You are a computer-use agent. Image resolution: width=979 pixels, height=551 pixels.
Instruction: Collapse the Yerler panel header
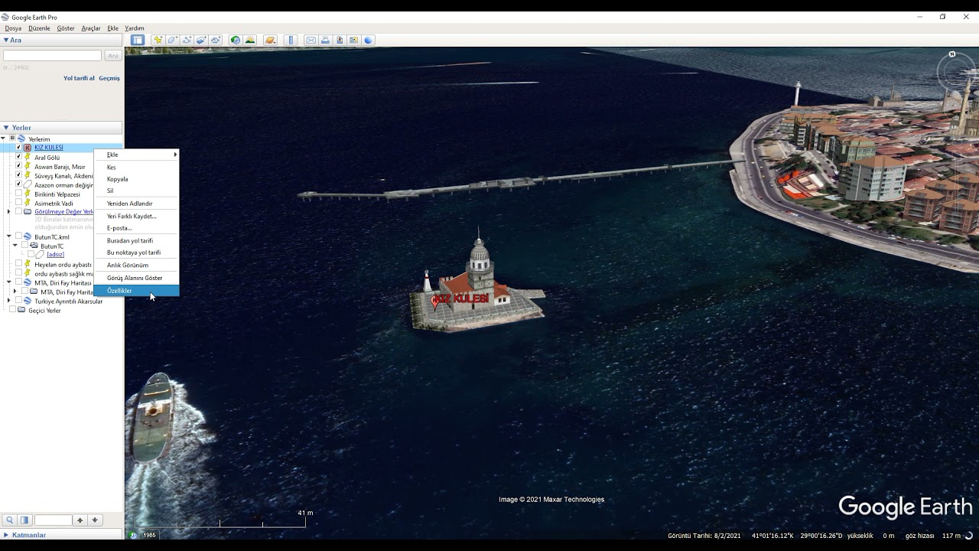[x=6, y=128]
